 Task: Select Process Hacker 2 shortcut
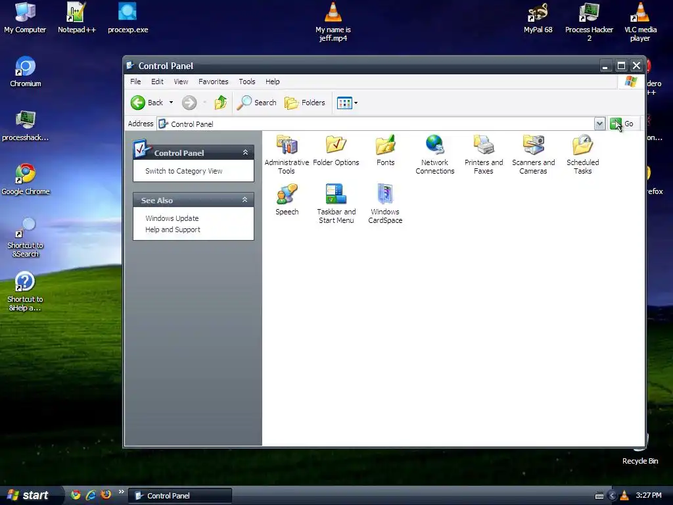[589, 22]
